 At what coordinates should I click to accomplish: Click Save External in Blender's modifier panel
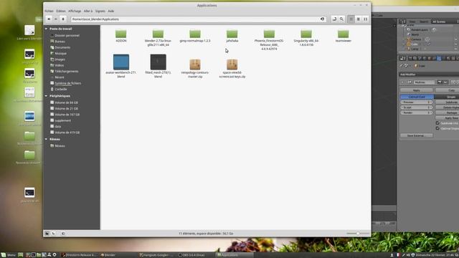[416, 135]
